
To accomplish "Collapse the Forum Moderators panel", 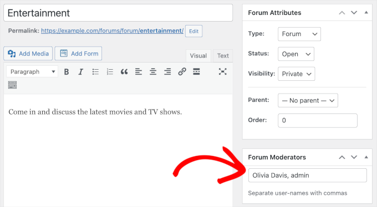I will point(366,157).
